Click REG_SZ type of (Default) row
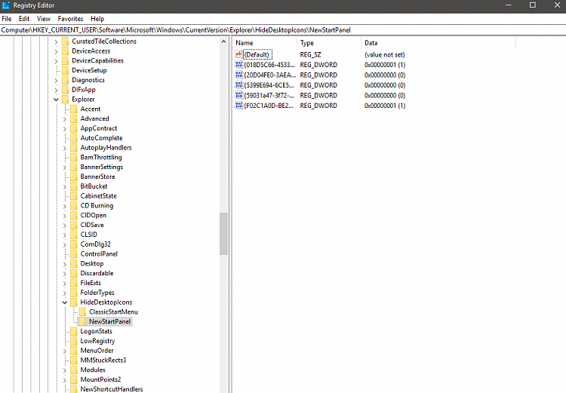The height and width of the screenshot is (393, 566). coord(310,55)
